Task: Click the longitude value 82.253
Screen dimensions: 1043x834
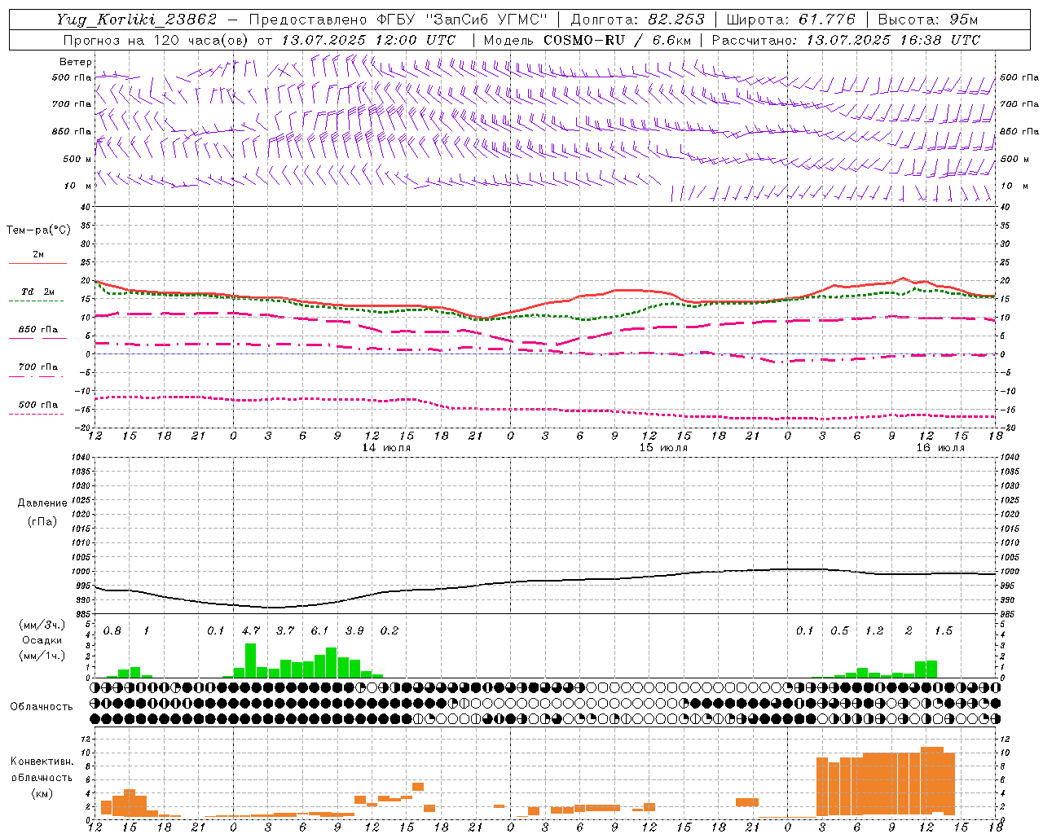Action: [676, 20]
